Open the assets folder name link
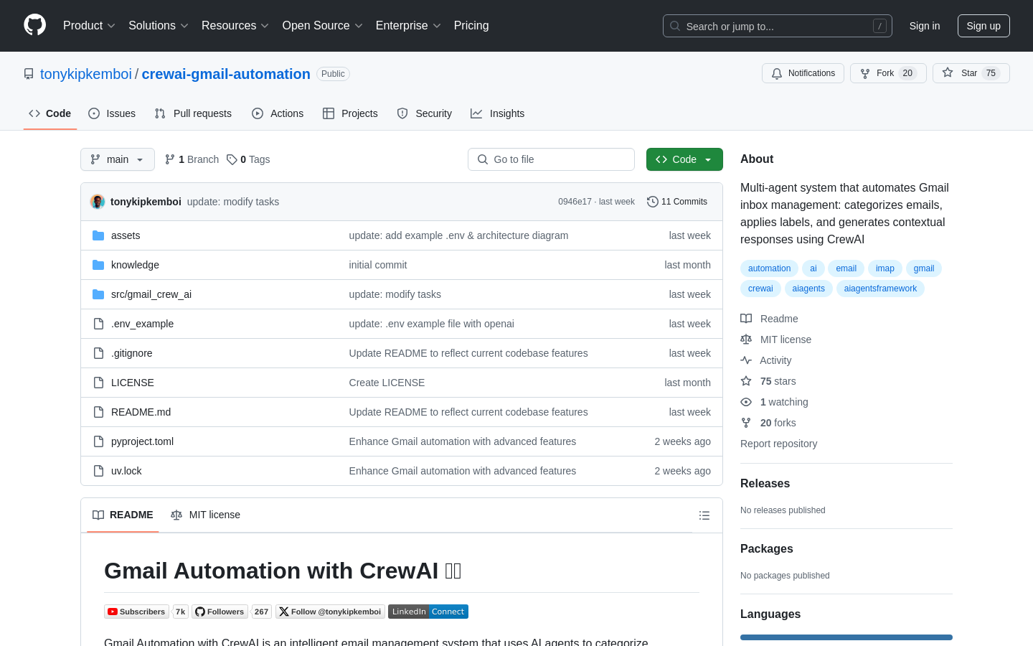This screenshot has width=1033, height=646. [126, 235]
